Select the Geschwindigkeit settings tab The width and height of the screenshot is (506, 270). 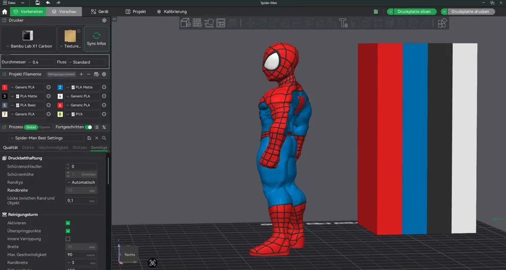pos(53,147)
